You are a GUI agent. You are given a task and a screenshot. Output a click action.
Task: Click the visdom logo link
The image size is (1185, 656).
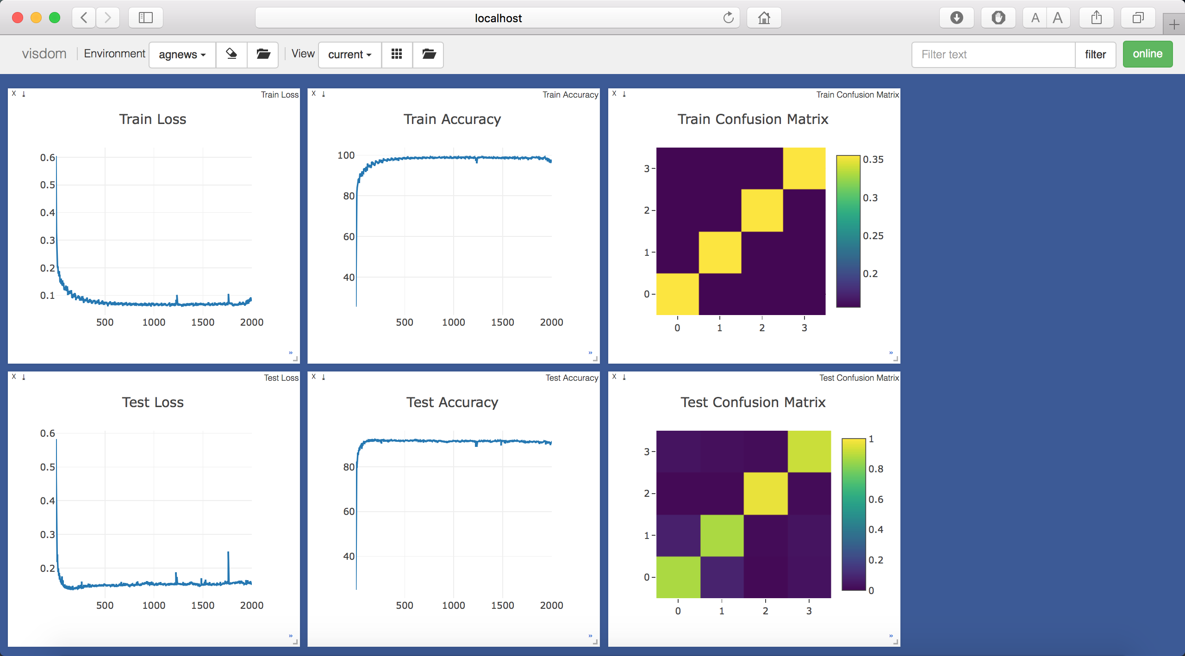tap(44, 54)
